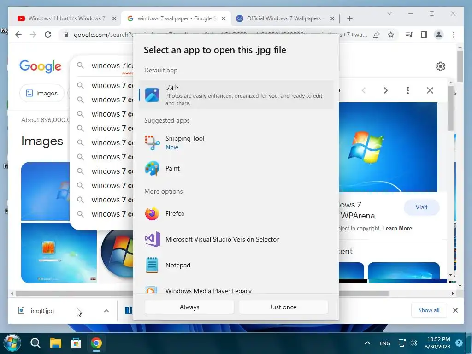Viewport: 472px width, 354px height.
Task: Open the large Windows 7 wallpaper preview
Action: (x=388, y=147)
